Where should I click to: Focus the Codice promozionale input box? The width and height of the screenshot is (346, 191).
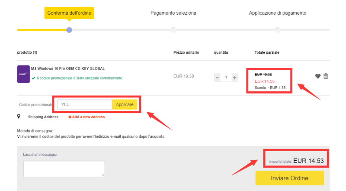[84, 105]
